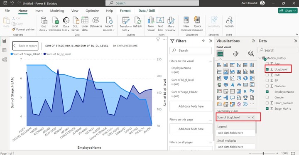The image size is (299, 155).
Task: Uncheck the bl_gl_level field checkbox
Action: coord(267,69)
